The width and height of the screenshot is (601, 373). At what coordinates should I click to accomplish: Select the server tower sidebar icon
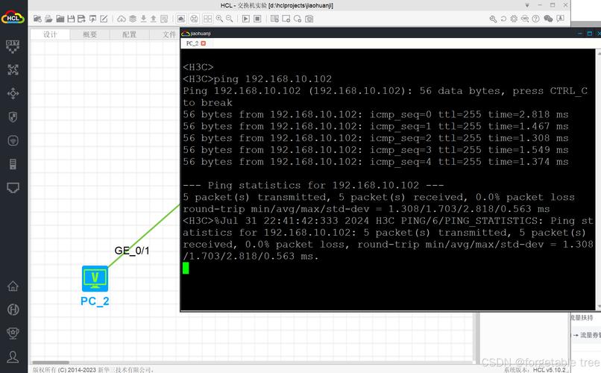(x=13, y=164)
